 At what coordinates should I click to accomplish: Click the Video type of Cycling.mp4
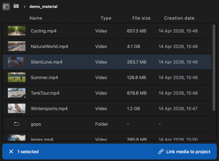click(x=101, y=31)
